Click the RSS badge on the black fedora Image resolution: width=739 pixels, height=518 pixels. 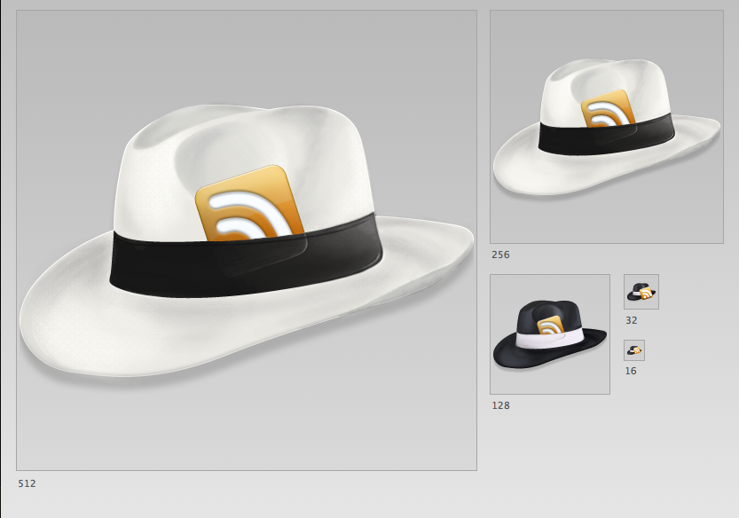coord(551,326)
